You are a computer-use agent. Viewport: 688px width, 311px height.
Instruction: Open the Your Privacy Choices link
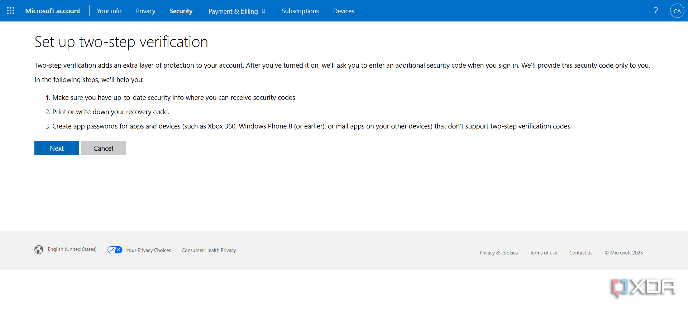[149, 250]
